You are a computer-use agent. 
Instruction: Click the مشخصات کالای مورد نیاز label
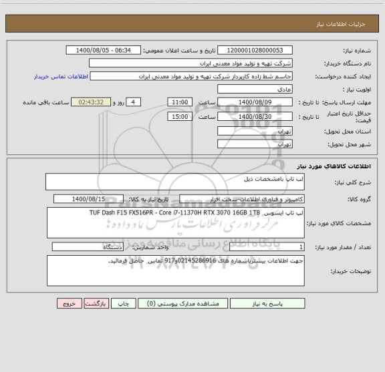coord(339,223)
